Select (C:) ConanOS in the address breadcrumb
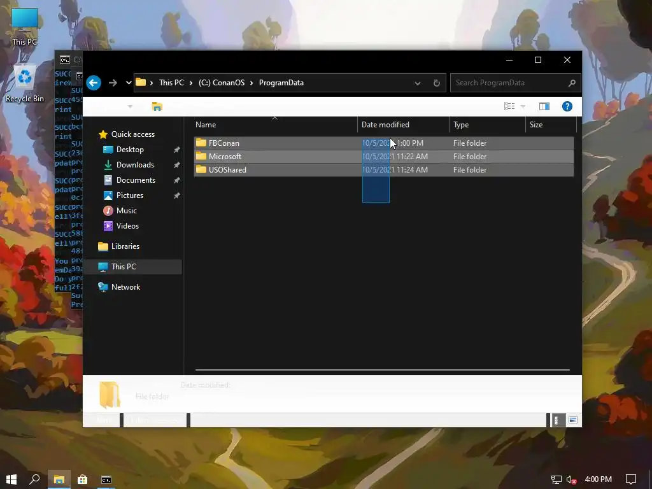 click(x=222, y=83)
